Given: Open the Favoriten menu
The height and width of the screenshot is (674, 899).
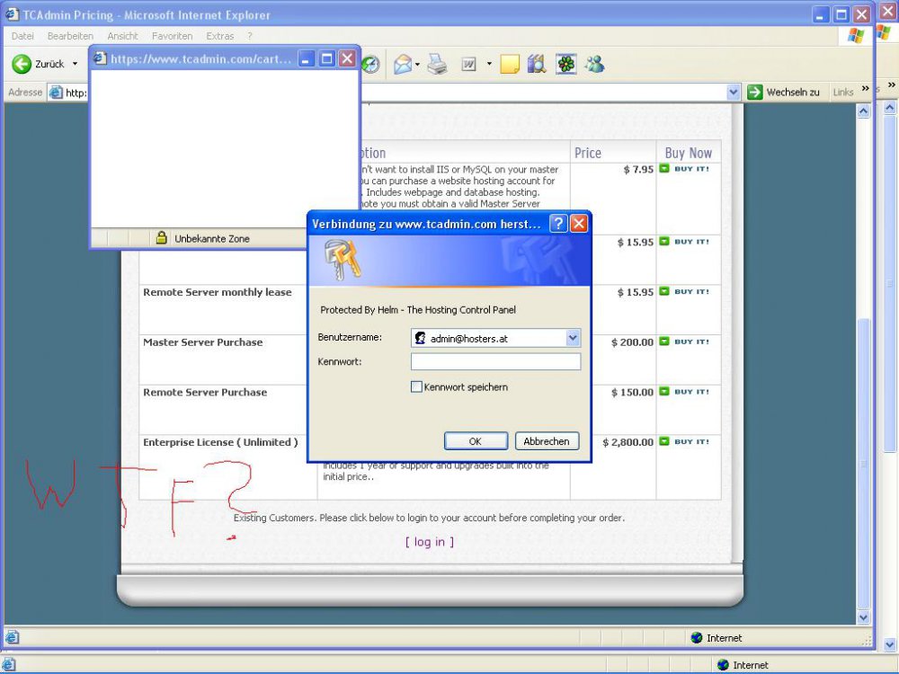Looking at the screenshot, I should click(172, 36).
